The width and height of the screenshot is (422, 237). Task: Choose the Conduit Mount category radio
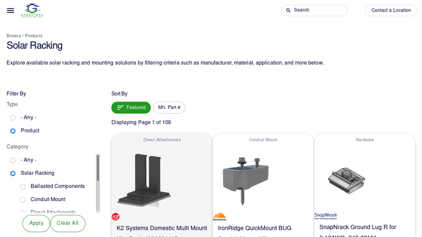23,200
